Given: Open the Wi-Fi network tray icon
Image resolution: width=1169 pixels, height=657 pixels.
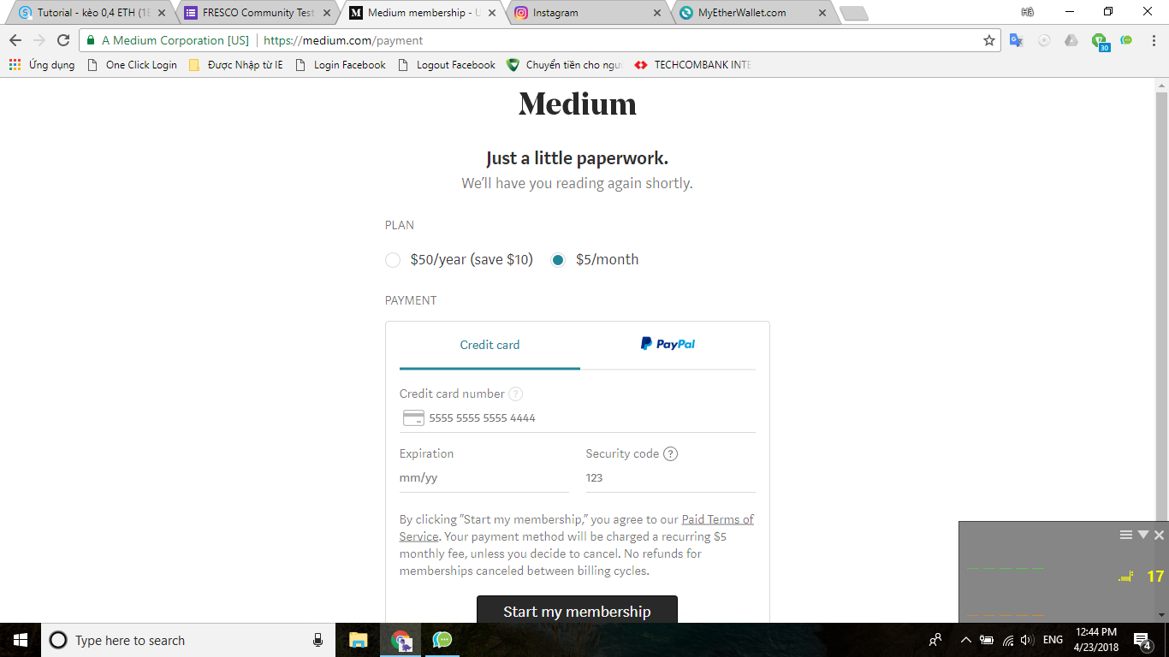Looking at the screenshot, I should pyautogui.click(x=1008, y=640).
